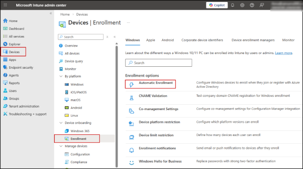Open Windows Hello for Business option
The image size is (303, 169).
pos(160,161)
